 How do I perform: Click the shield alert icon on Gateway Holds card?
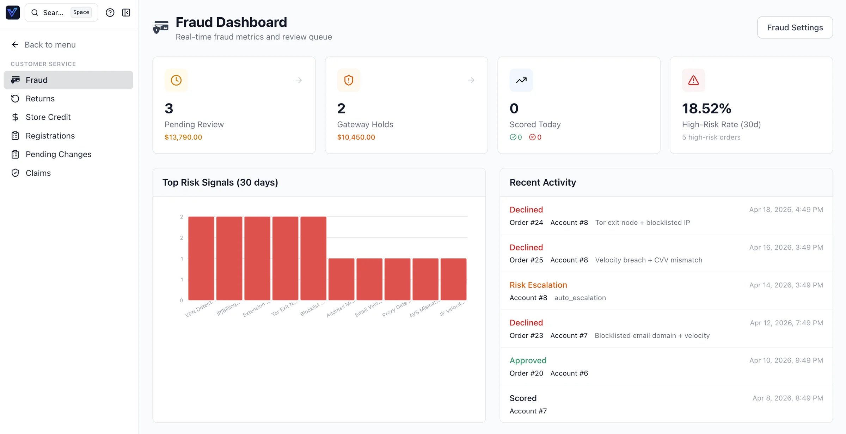(x=348, y=80)
